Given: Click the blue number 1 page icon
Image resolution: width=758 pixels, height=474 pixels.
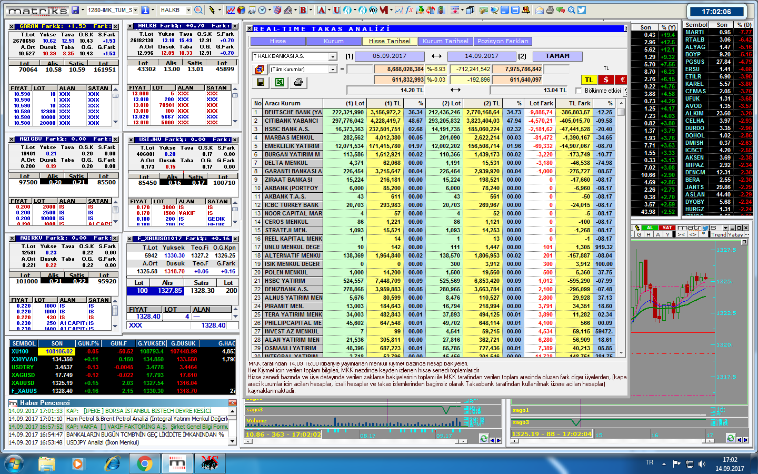Looking at the screenshot, I should (145, 10).
